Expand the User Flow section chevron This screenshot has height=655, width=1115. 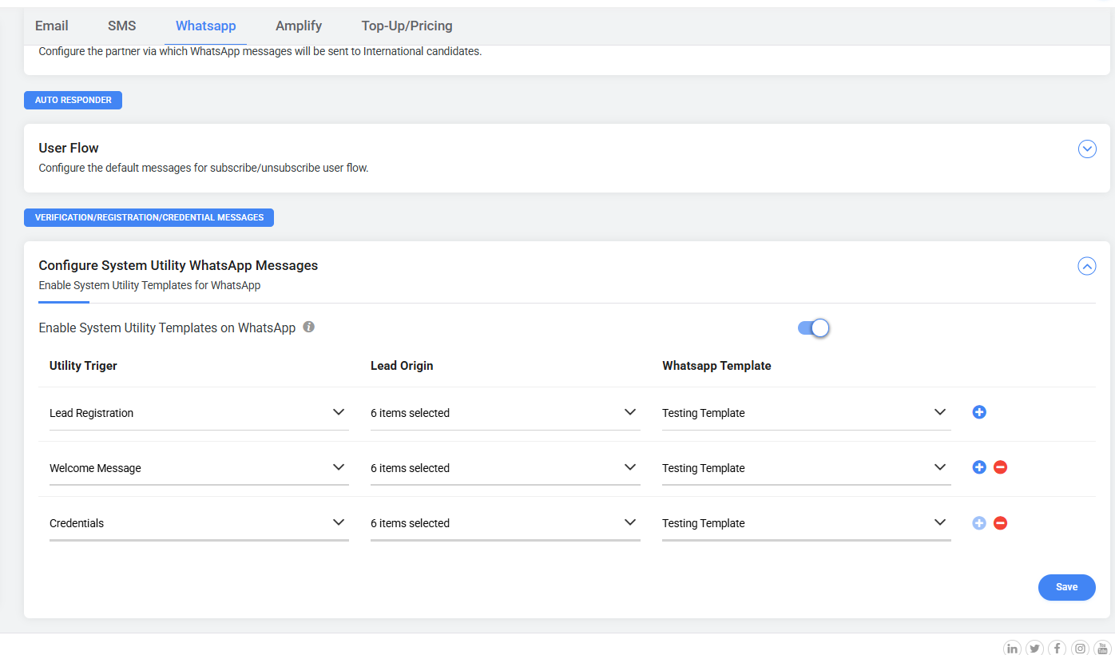(x=1087, y=149)
